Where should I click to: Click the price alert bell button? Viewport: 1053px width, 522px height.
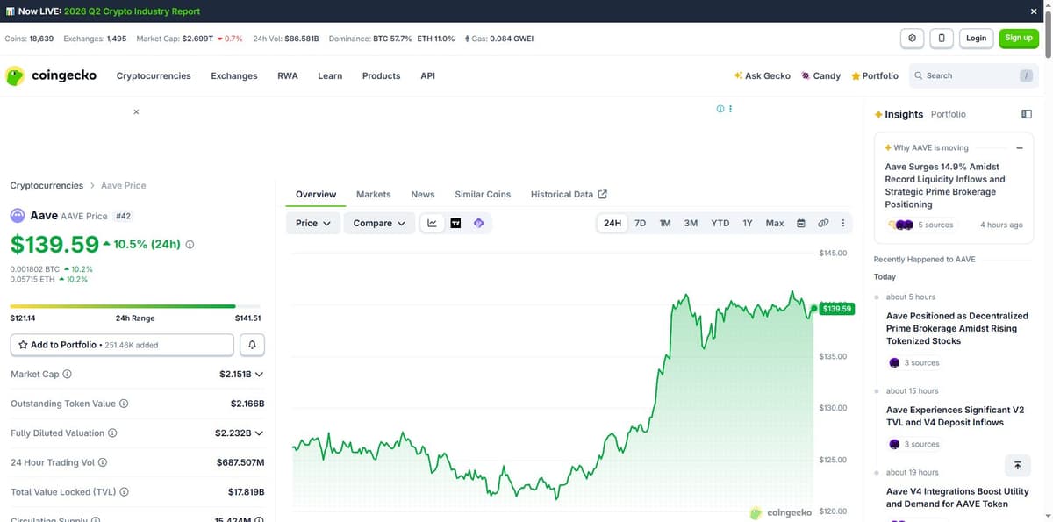click(x=252, y=345)
